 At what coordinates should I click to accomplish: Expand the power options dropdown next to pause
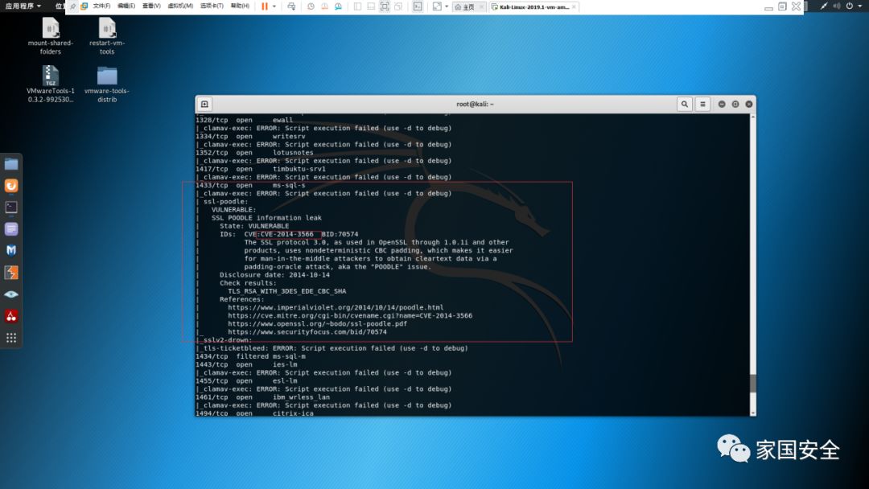click(x=274, y=6)
